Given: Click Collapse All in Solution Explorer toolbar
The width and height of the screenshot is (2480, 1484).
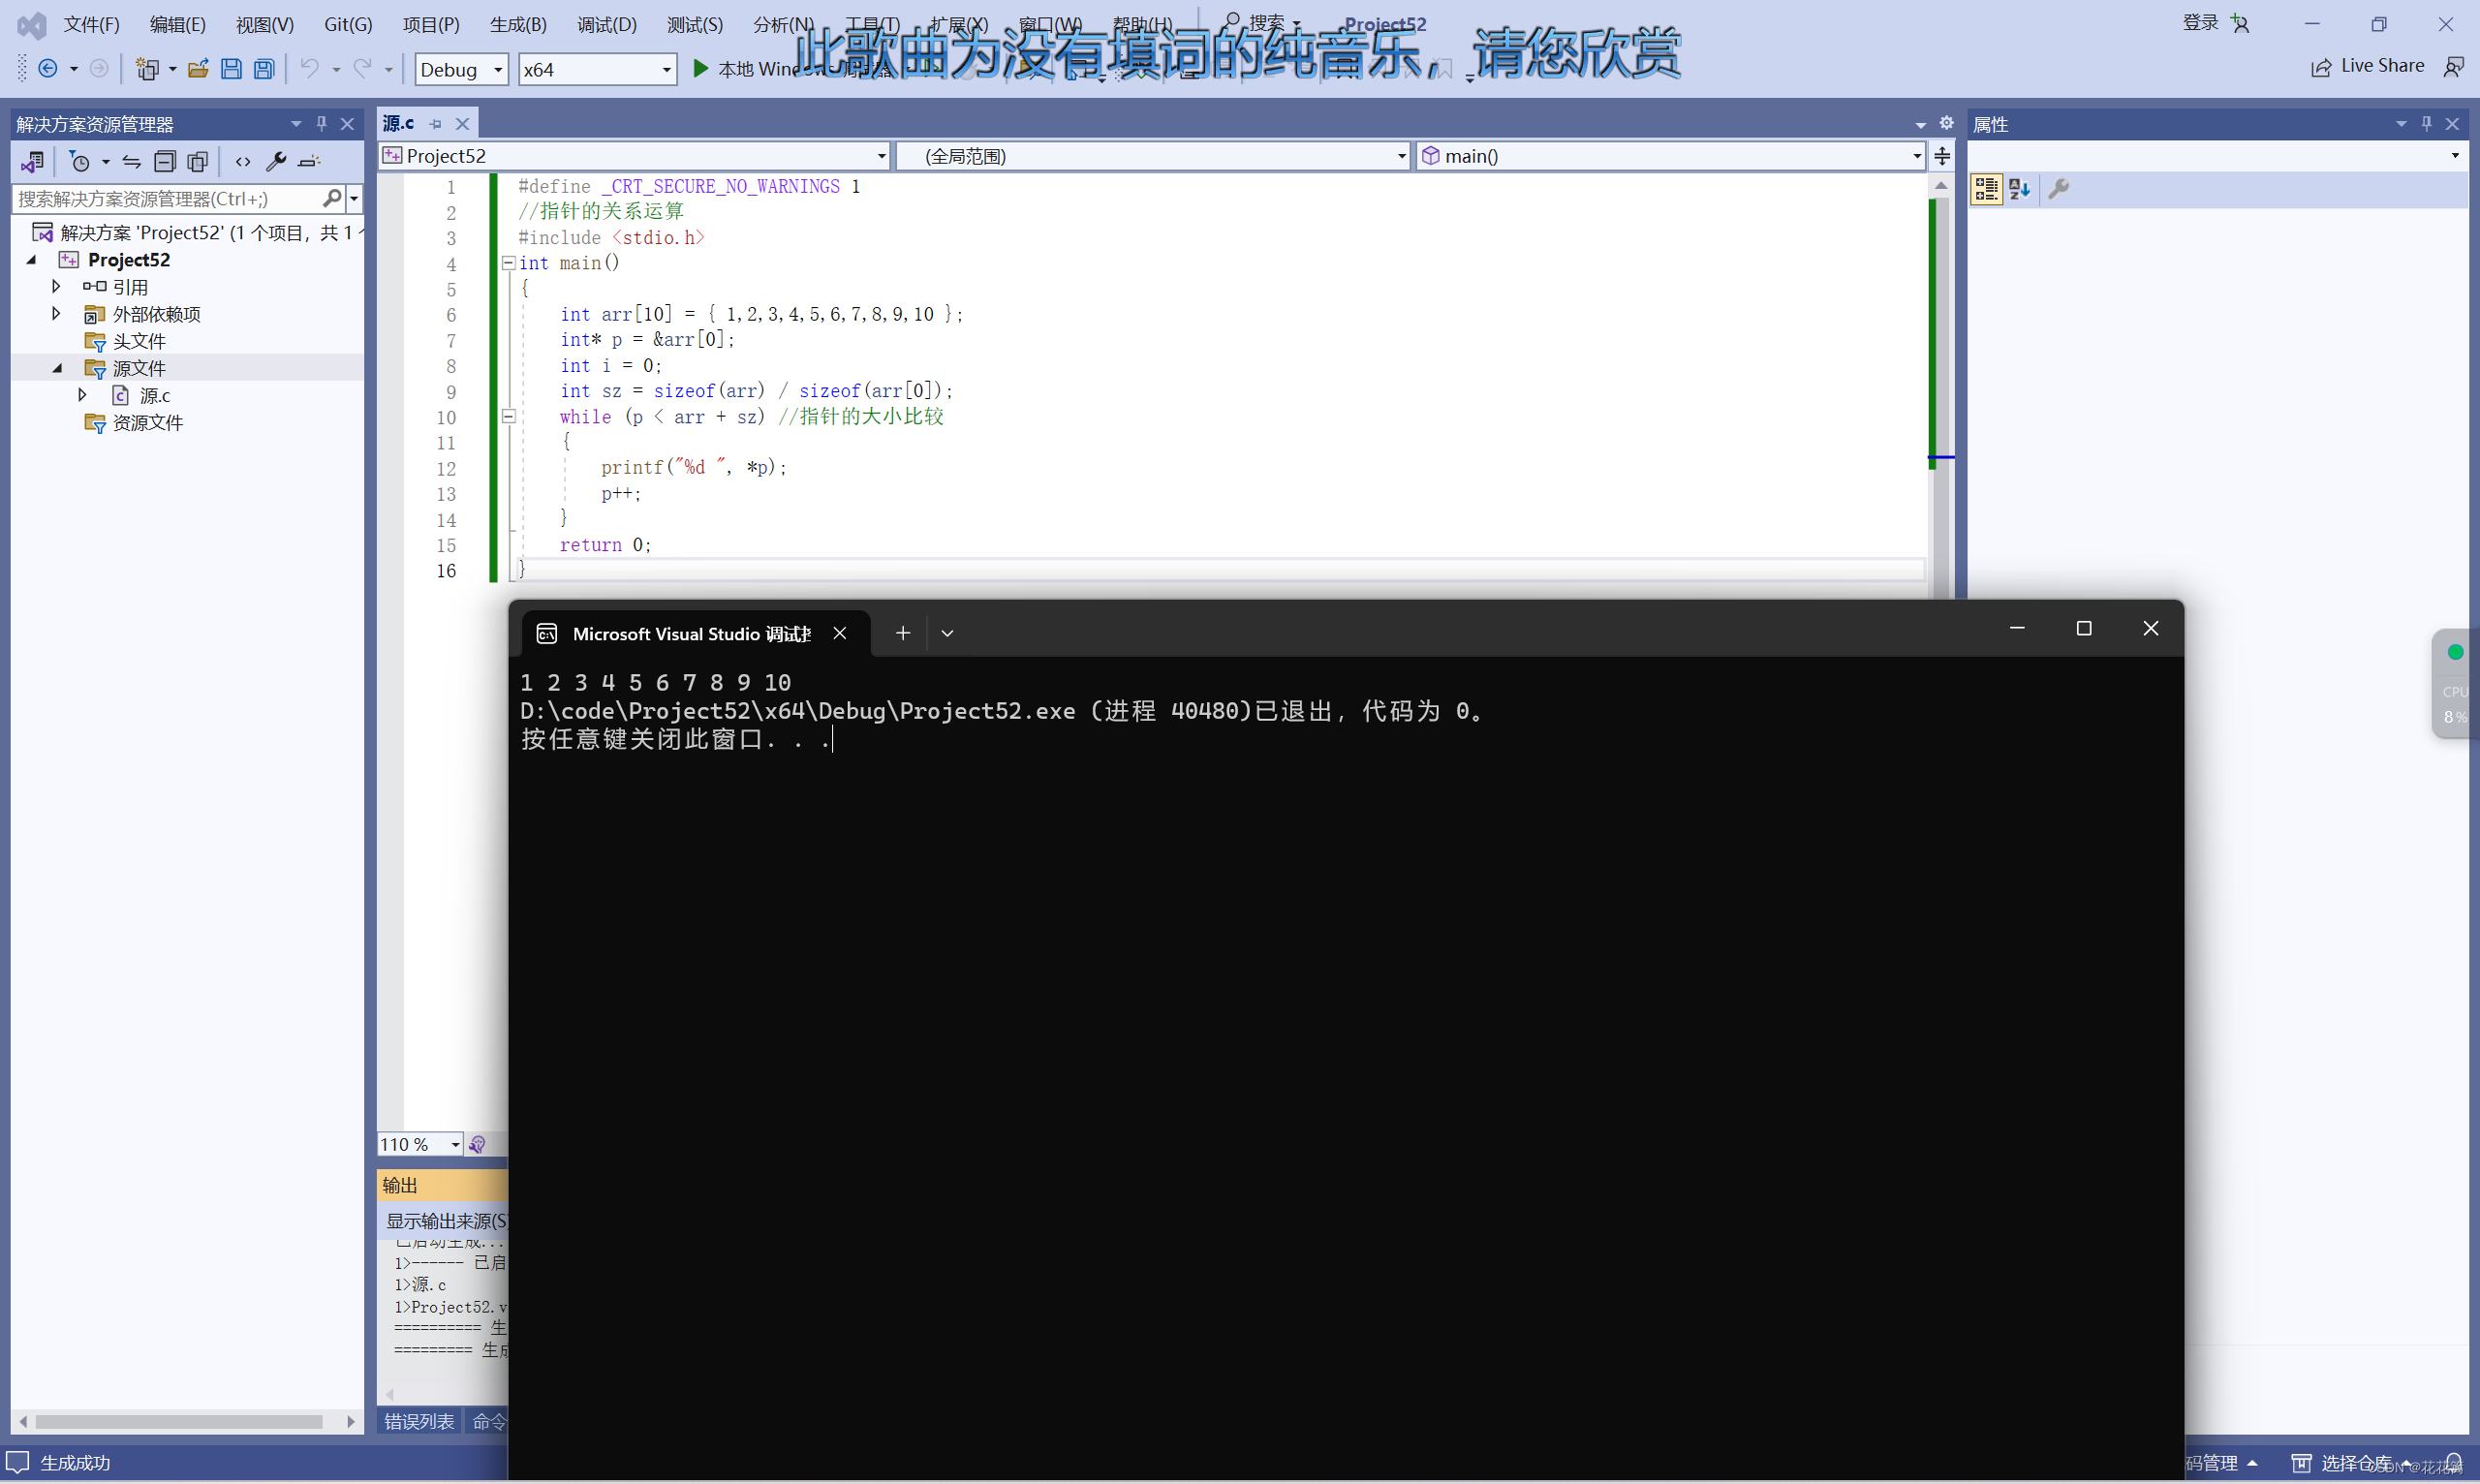Looking at the screenshot, I should pyautogui.click(x=165, y=161).
